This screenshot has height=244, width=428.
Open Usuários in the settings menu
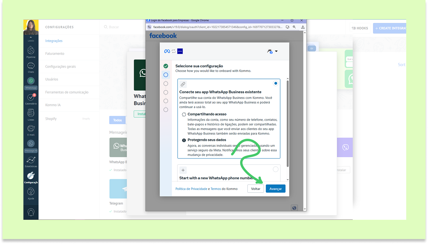pos(52,79)
